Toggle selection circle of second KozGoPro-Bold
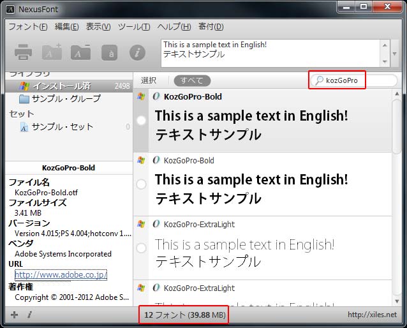The height and width of the screenshot is (328, 407). click(x=141, y=184)
